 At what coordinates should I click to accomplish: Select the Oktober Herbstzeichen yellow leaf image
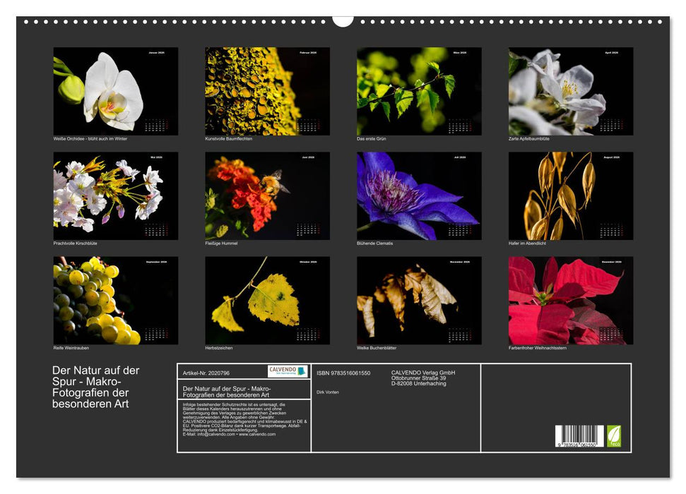click(263, 300)
